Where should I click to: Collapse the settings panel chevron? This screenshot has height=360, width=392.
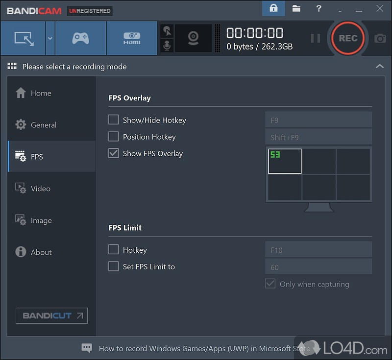pyautogui.click(x=380, y=66)
